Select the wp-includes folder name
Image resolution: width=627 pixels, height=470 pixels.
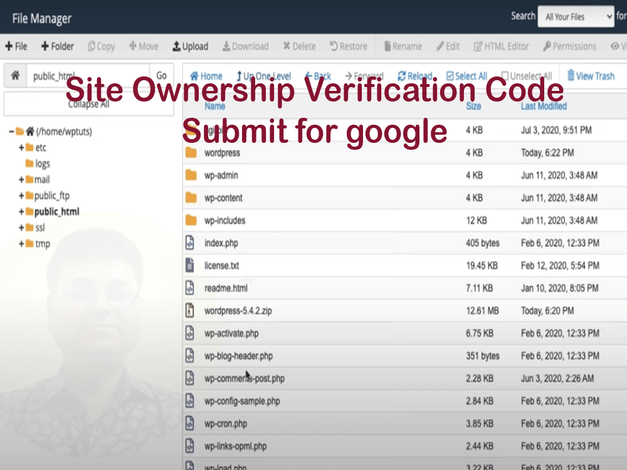click(224, 220)
